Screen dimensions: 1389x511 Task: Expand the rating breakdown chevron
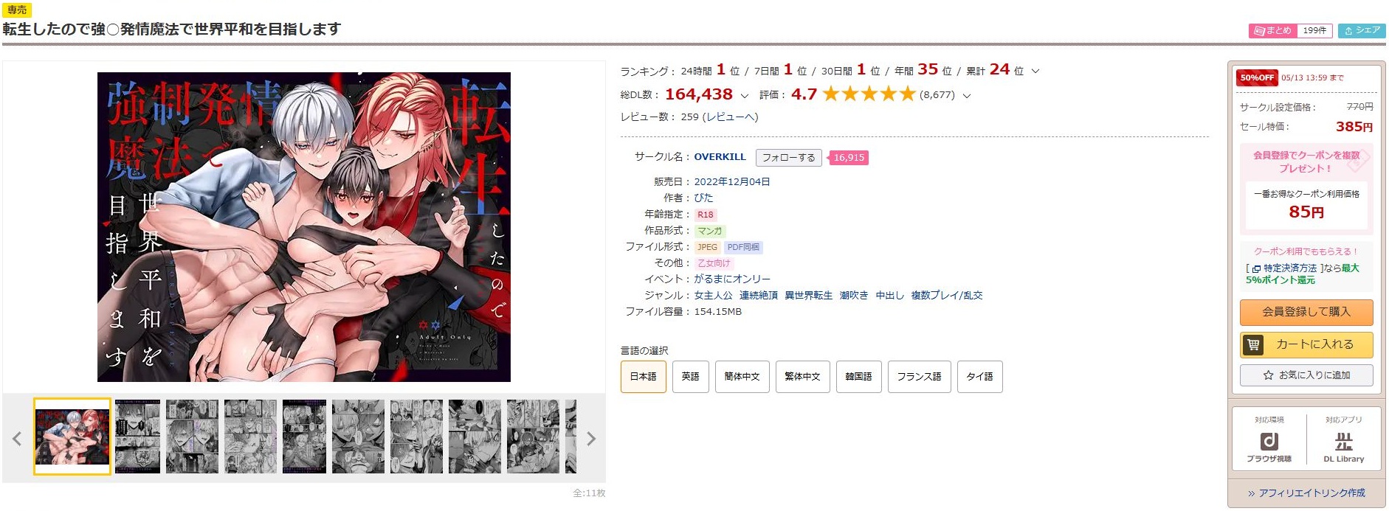pyautogui.click(x=967, y=96)
